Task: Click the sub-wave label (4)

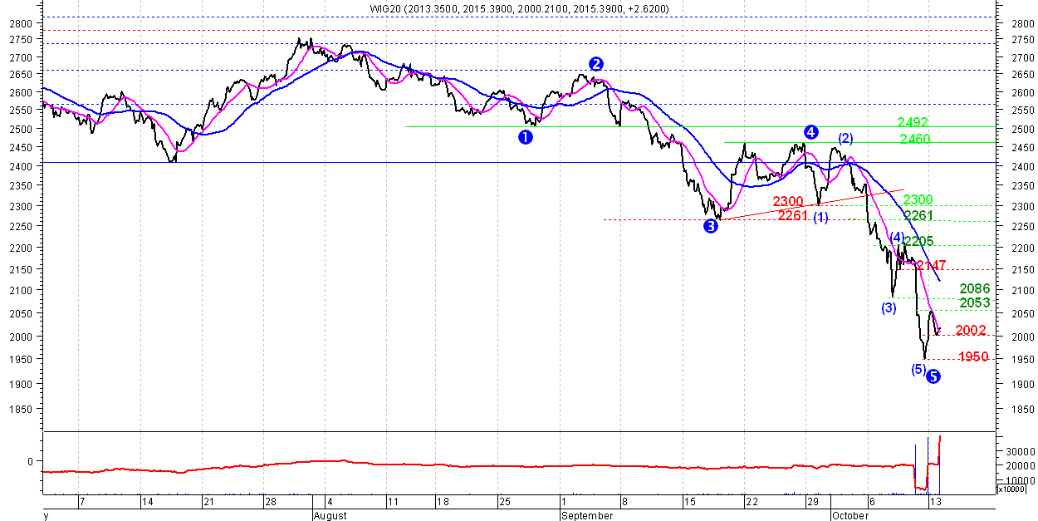Action: click(x=898, y=237)
